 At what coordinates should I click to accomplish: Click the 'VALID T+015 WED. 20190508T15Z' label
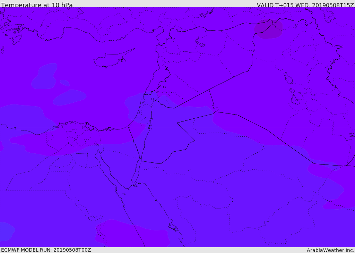click(305, 5)
